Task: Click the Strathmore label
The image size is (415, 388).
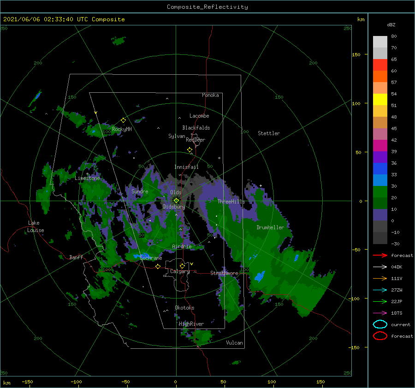Action: click(224, 273)
